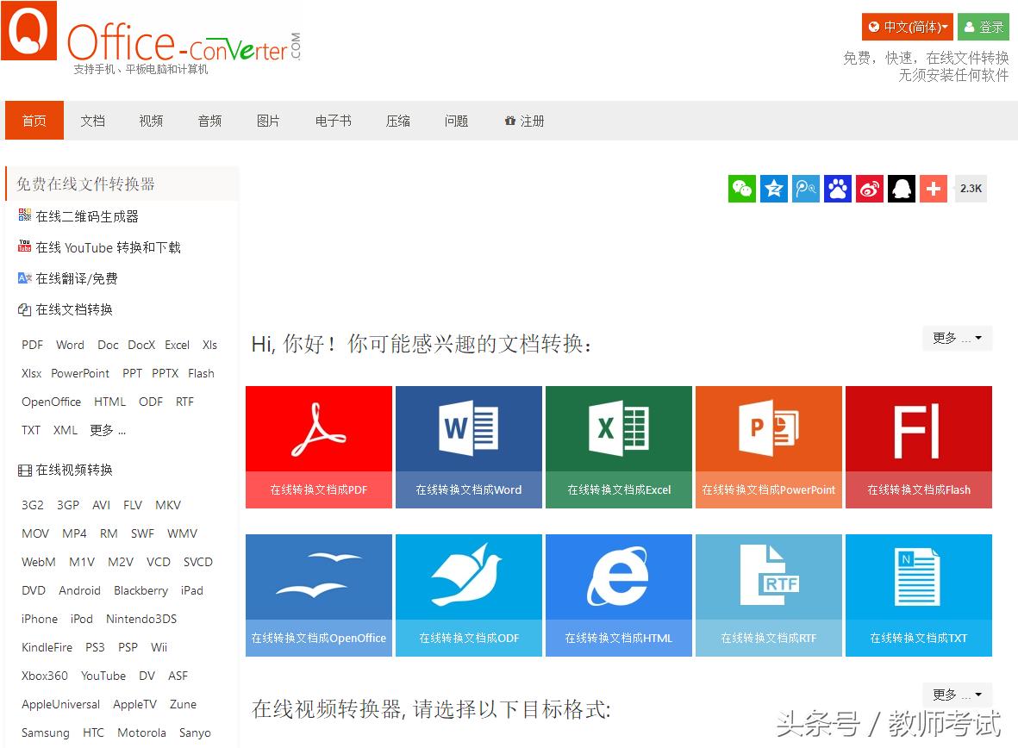This screenshot has width=1018, height=748.
Task: Click the 登录 login button
Action: [x=984, y=27]
